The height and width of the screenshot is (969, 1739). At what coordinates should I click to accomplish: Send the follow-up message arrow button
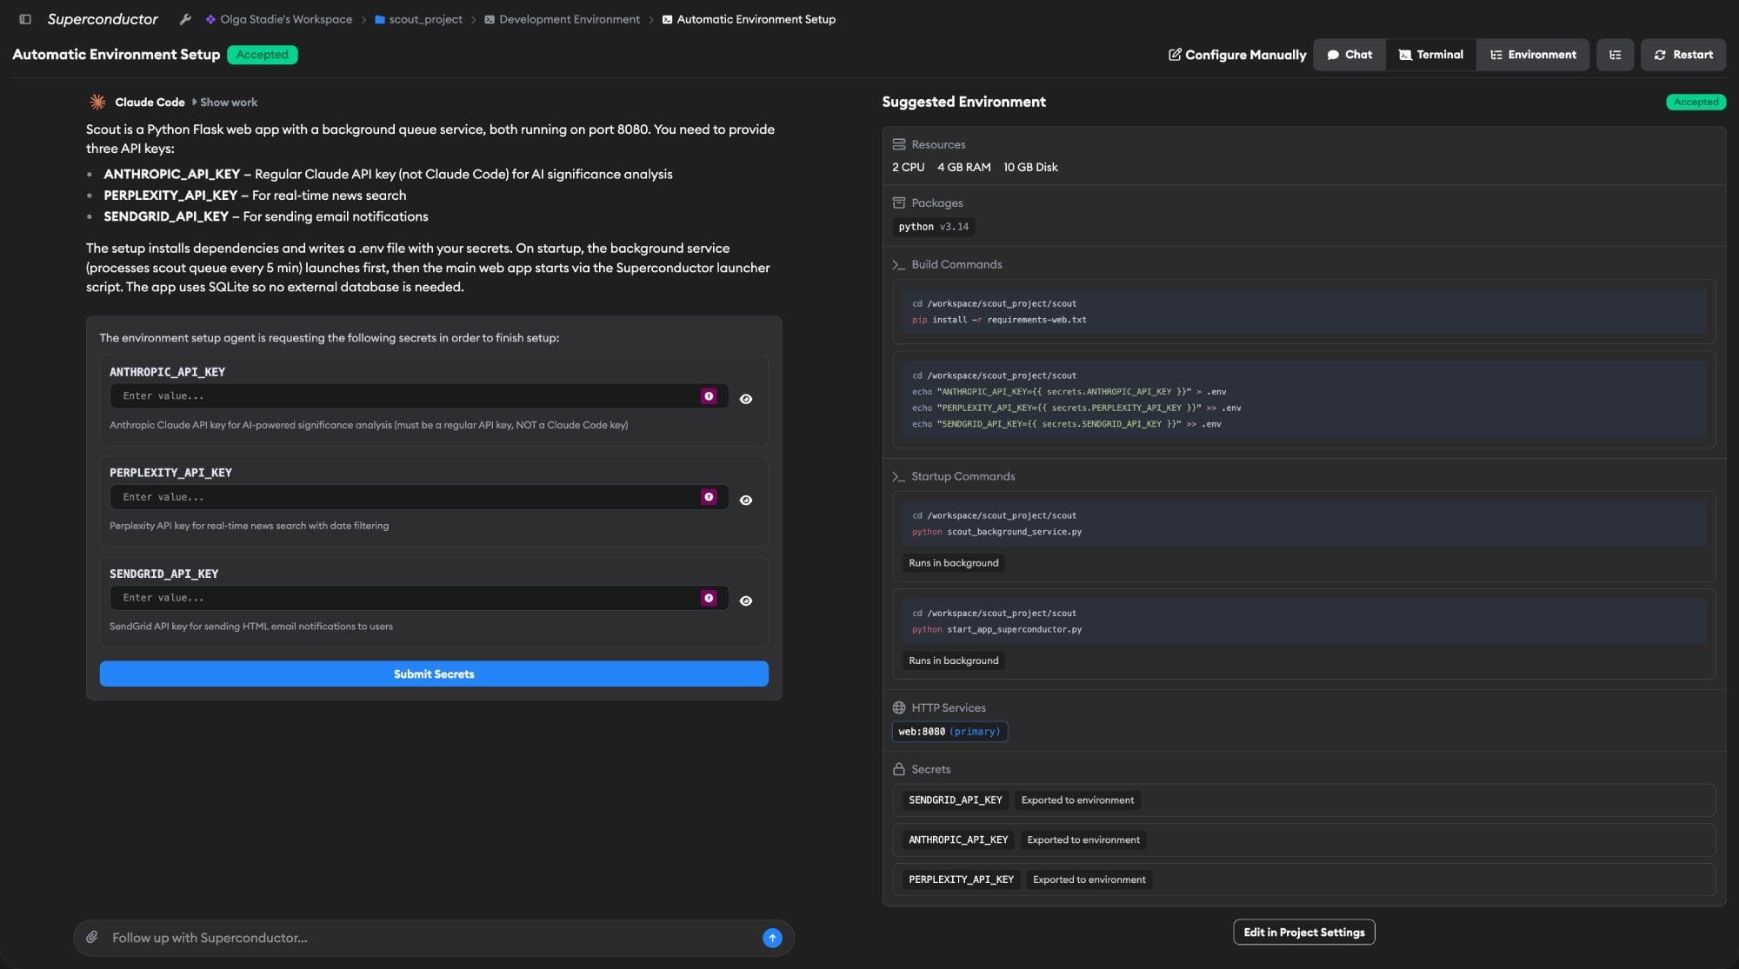pos(772,938)
